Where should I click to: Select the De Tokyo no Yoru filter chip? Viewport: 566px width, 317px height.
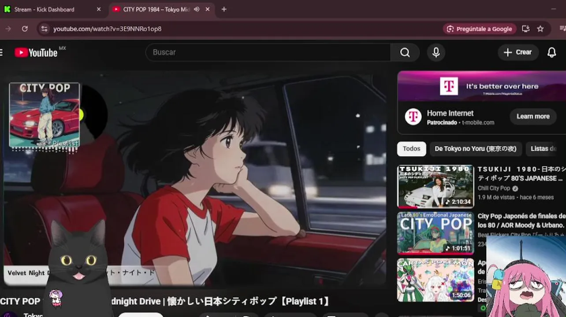pos(475,149)
